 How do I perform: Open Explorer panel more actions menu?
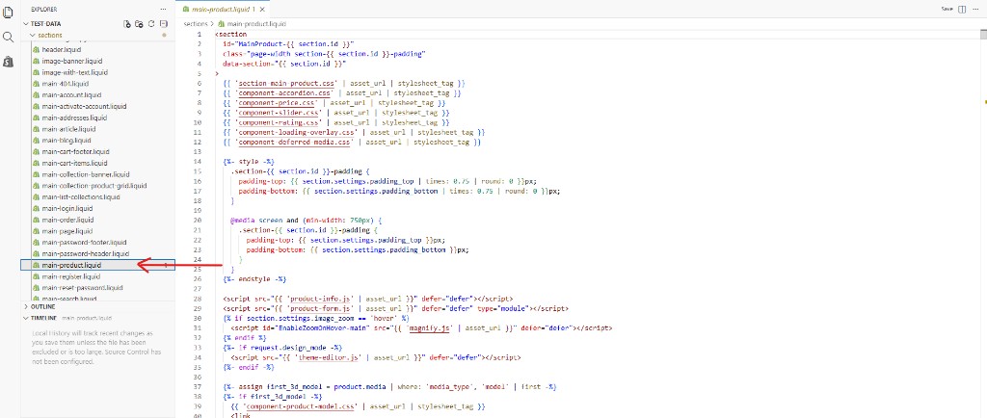(x=164, y=10)
